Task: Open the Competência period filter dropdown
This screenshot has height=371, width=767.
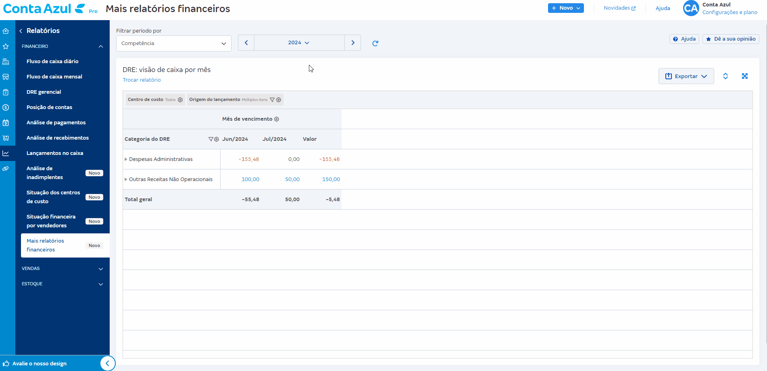Action: pyautogui.click(x=173, y=43)
